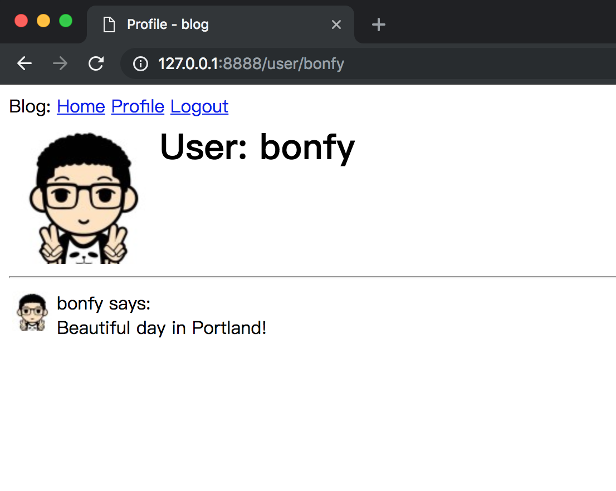The height and width of the screenshot is (491, 616).
Task: Click the 'Beautiful day in Portland!' post
Action: coord(162,328)
